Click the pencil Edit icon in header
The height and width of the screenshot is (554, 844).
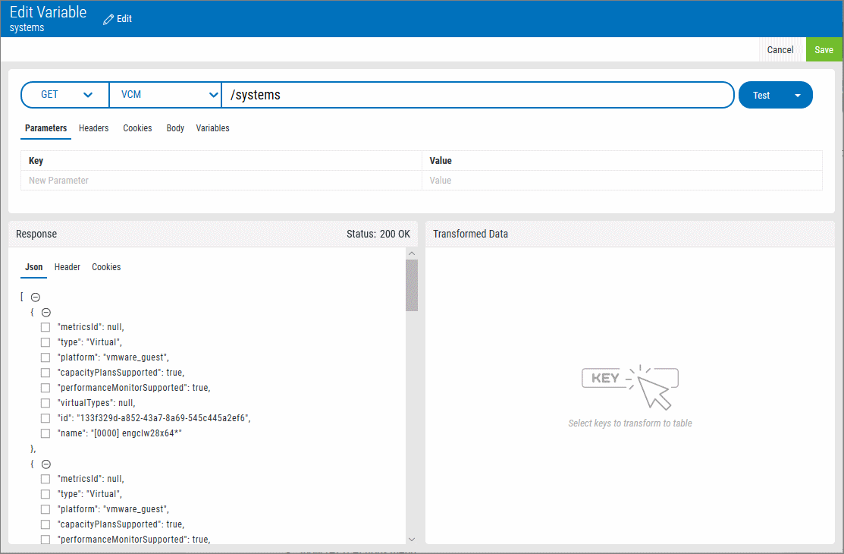pyautogui.click(x=108, y=18)
